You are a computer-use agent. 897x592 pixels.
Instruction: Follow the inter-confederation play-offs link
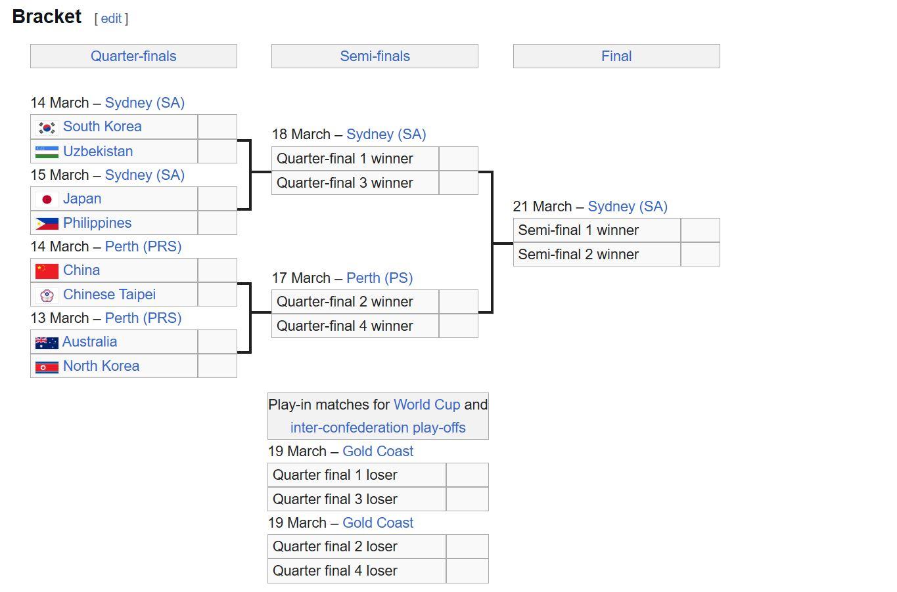(378, 427)
